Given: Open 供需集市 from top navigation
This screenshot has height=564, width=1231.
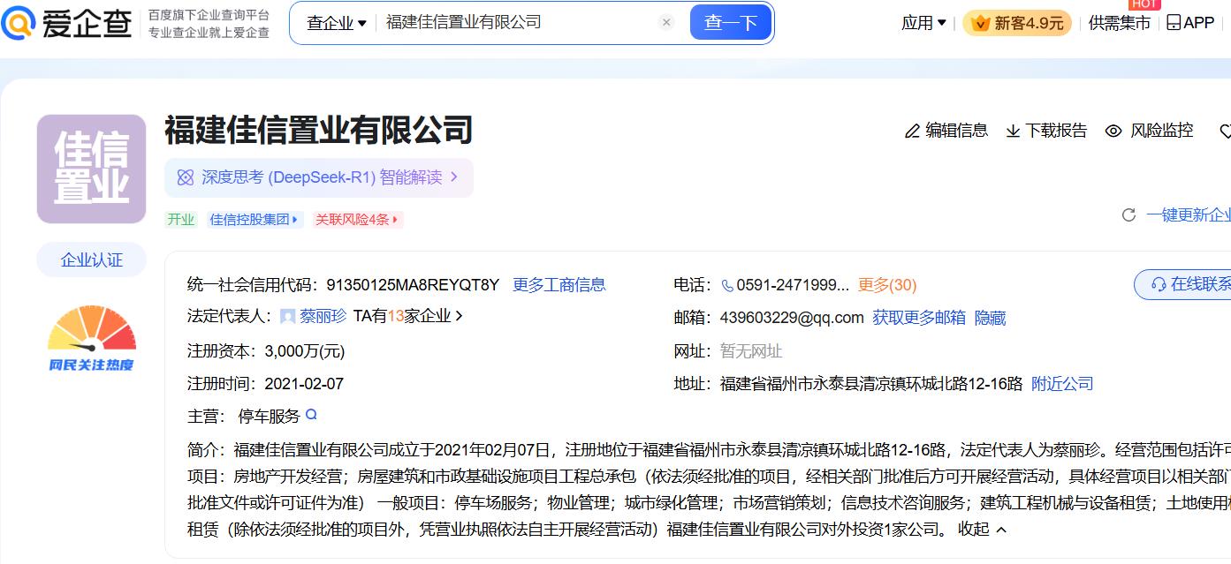Looking at the screenshot, I should click(1119, 23).
